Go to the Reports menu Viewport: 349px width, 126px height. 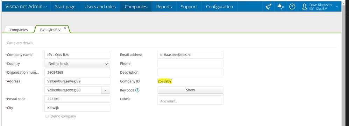pos(164,7)
